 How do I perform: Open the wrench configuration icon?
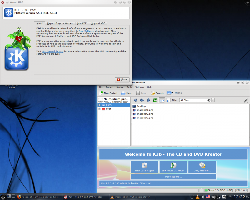(x=246, y=100)
